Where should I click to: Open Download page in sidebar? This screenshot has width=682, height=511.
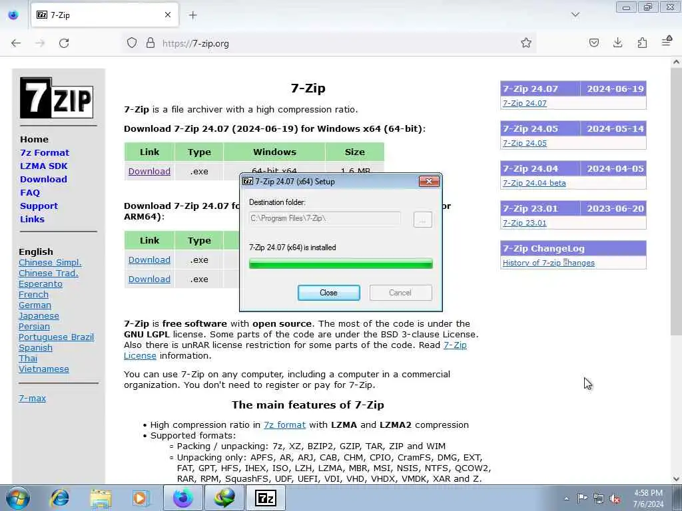click(x=43, y=180)
